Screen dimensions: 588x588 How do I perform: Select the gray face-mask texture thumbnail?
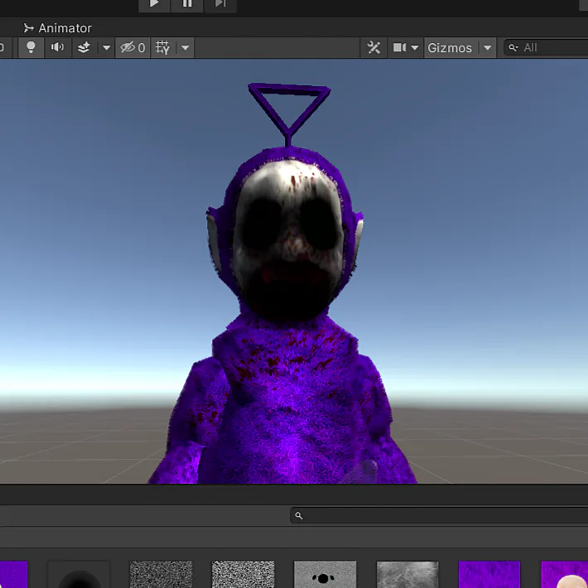[x=325, y=574]
